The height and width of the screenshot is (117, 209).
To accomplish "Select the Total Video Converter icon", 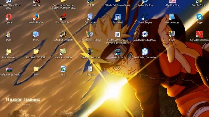I will [x=145, y=52].
